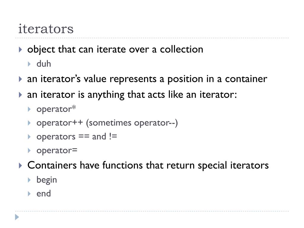This screenshot has width=304, height=228.
Task: Click the arrow bullet before 'Containers have functions'
Action: pos(20,166)
